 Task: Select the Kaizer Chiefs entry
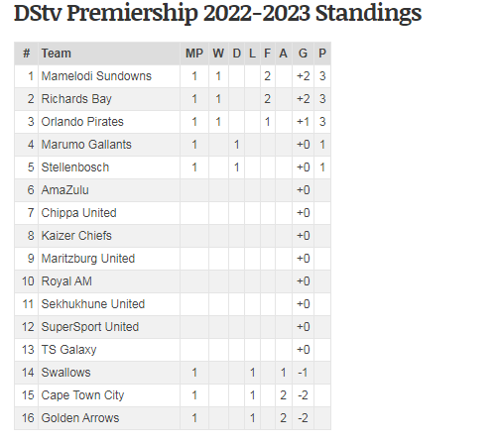click(x=76, y=236)
